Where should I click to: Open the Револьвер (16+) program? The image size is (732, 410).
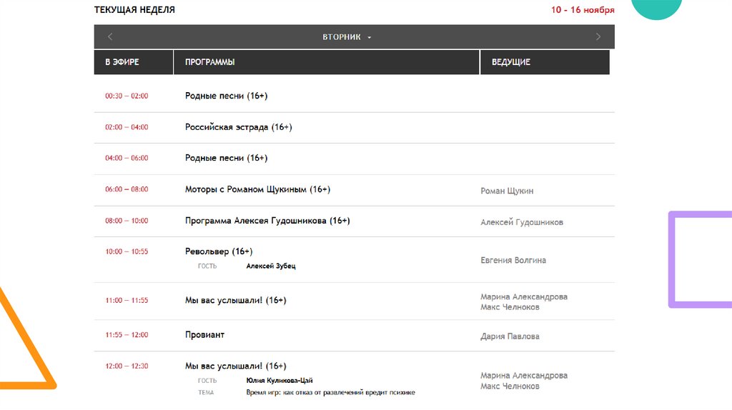tap(219, 251)
